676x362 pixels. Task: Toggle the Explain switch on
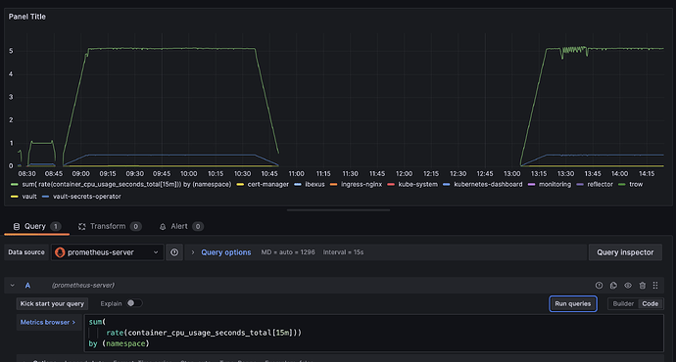[134, 303]
